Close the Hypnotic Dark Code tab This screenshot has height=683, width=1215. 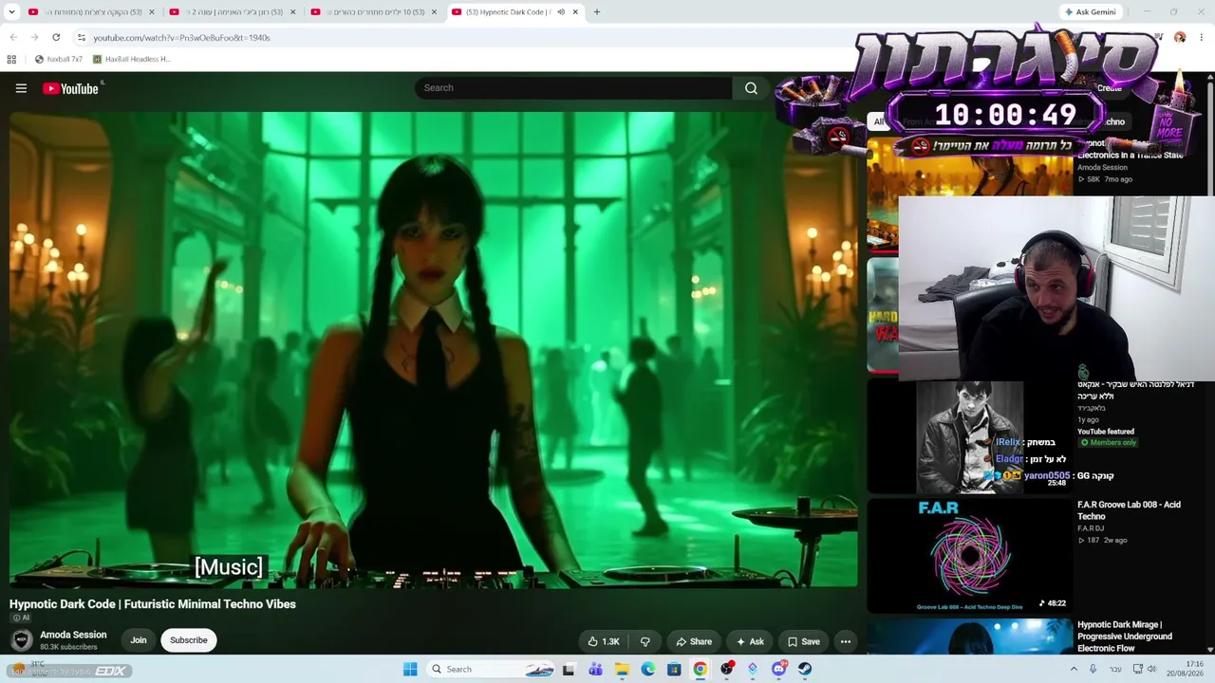click(x=575, y=12)
